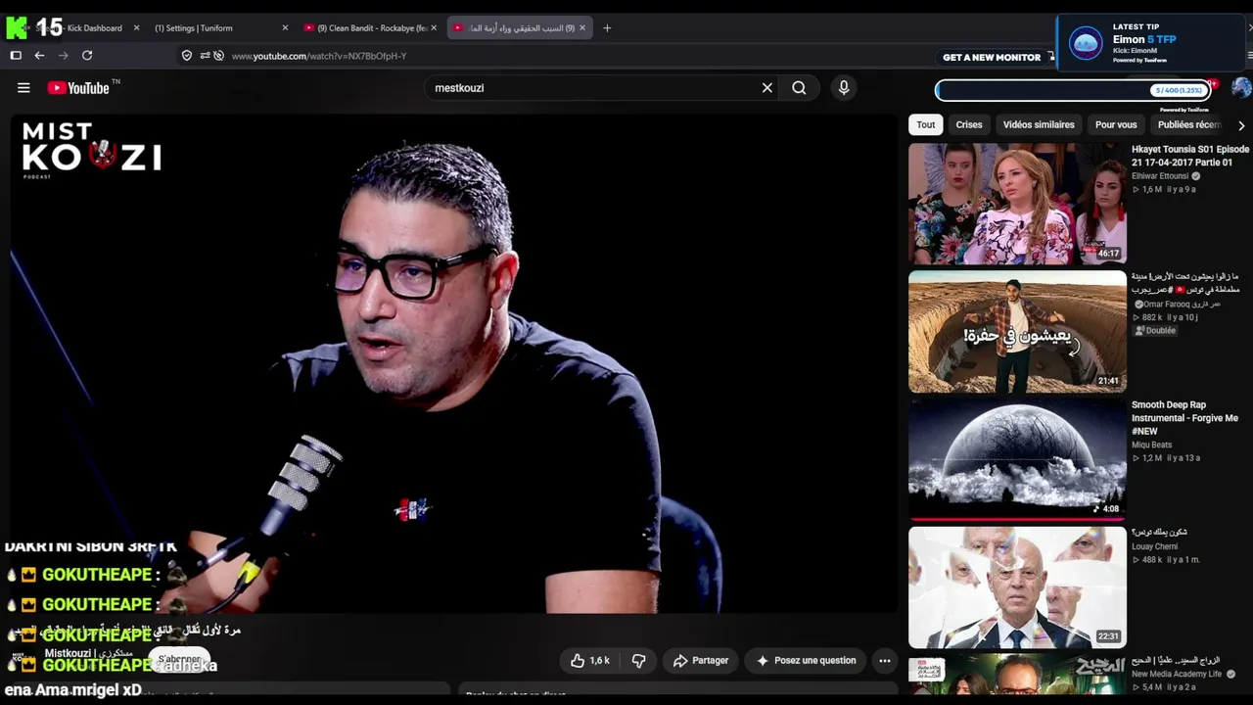Click the 4:08 duration badge
Image resolution: width=1253 pixels, height=705 pixels.
tap(1106, 509)
